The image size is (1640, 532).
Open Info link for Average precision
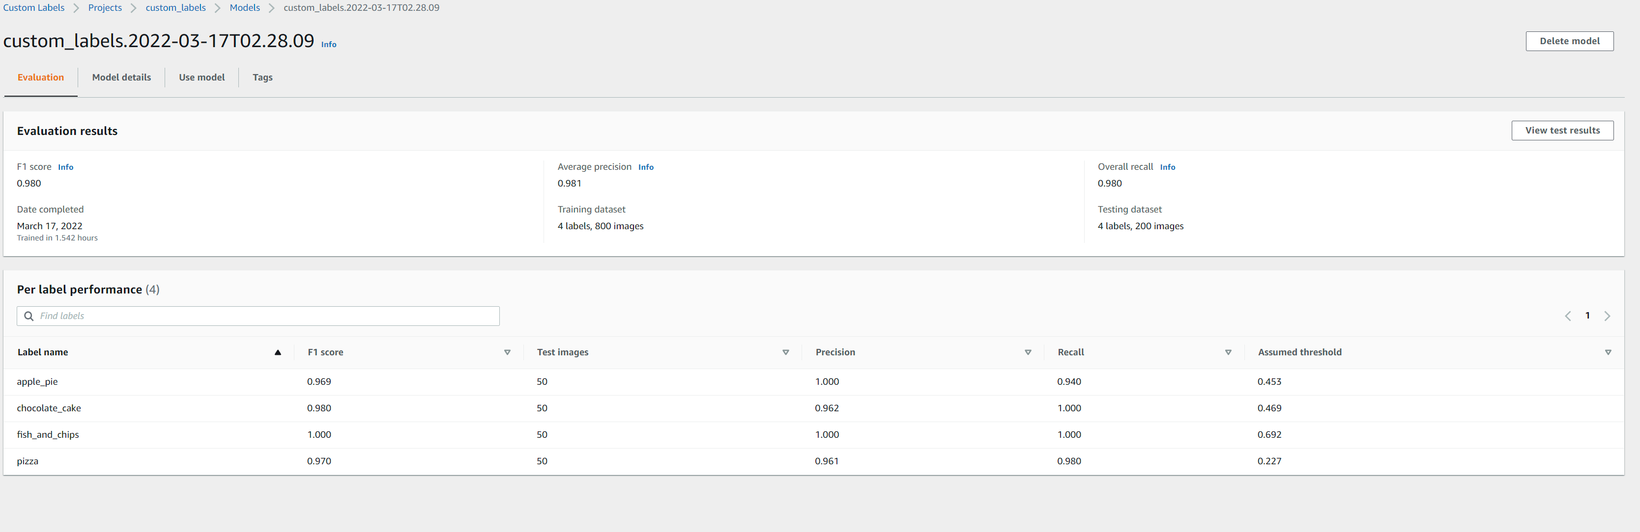[x=646, y=167]
